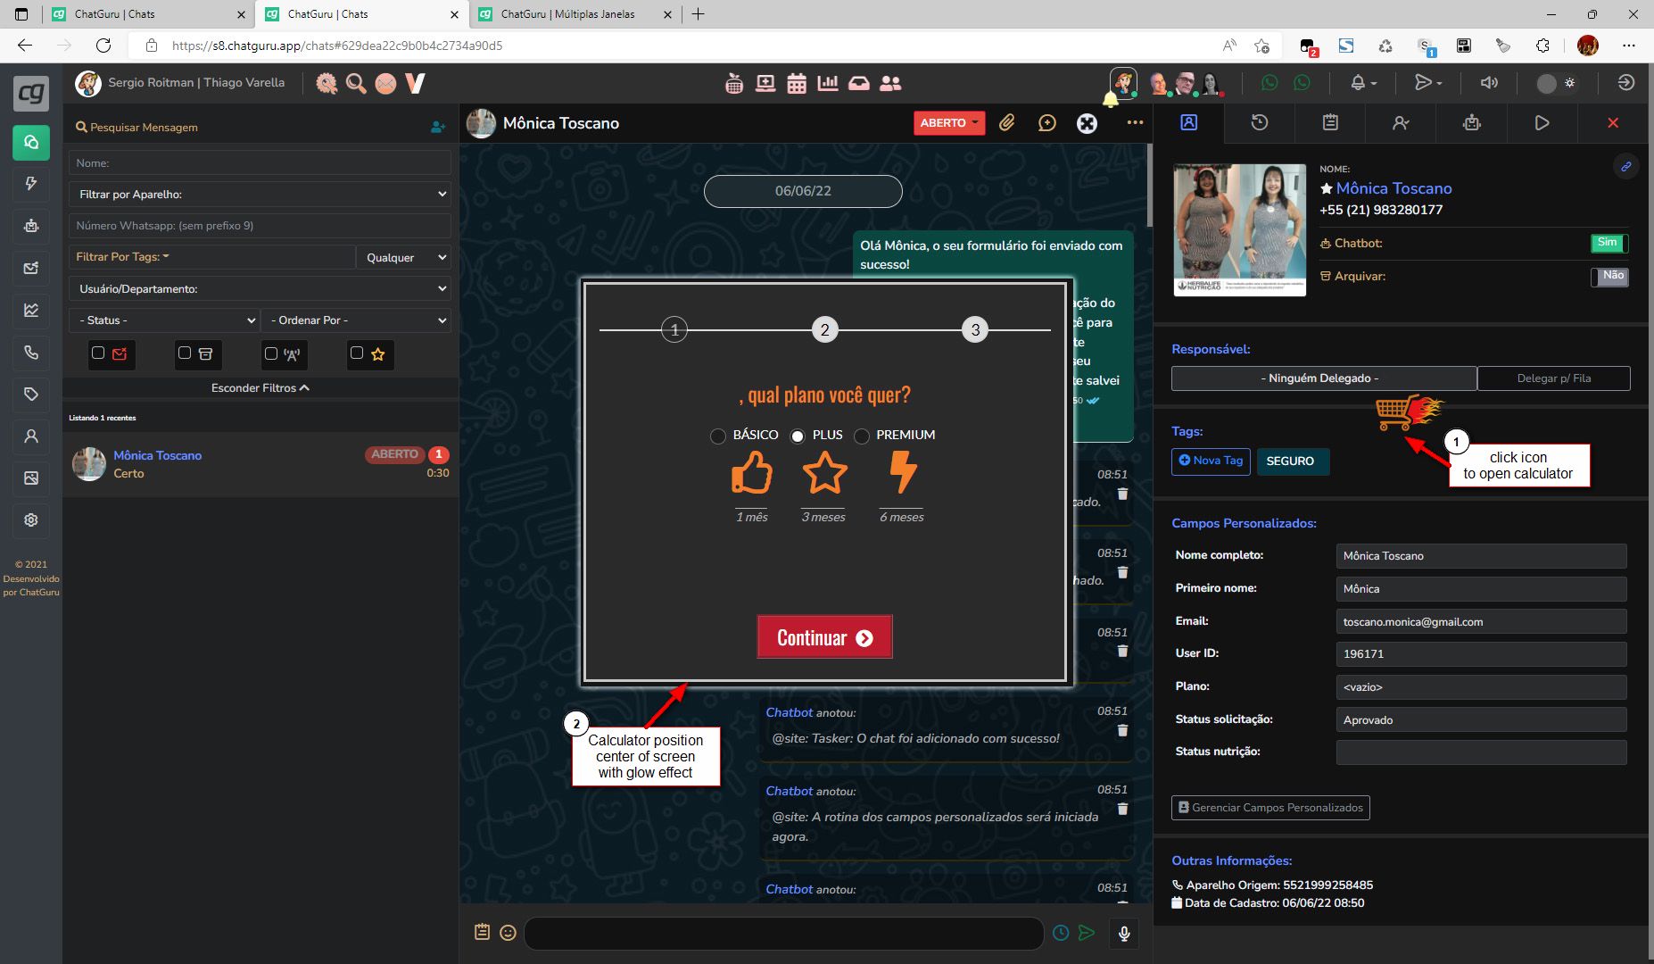Select the BÁSICO plan radio button
Screen dimensions: 1654x964
[718, 436]
